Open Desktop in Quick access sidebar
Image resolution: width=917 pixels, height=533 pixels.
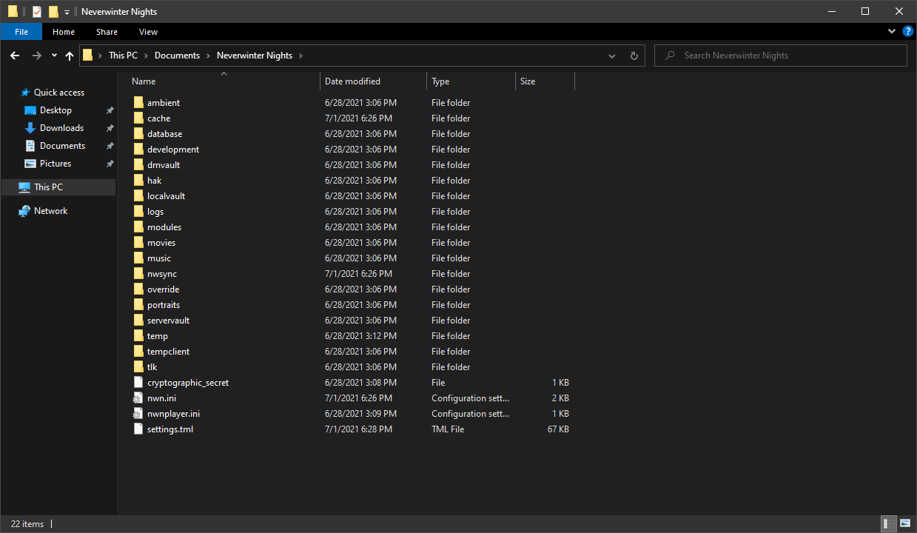[x=56, y=110]
